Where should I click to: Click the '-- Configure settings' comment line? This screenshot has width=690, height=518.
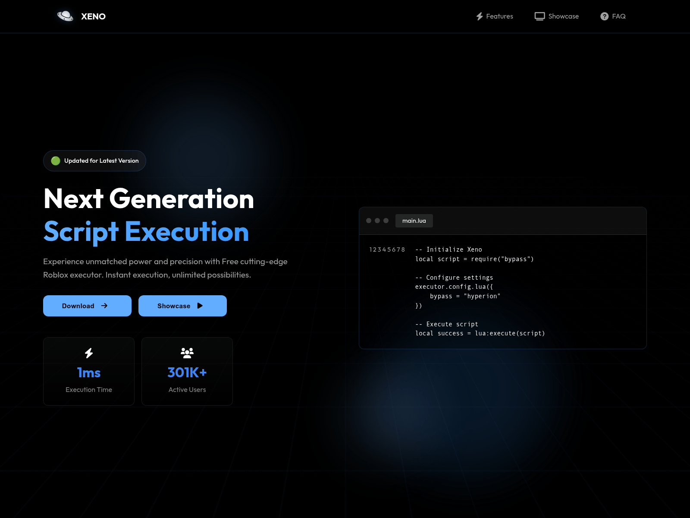454,278
